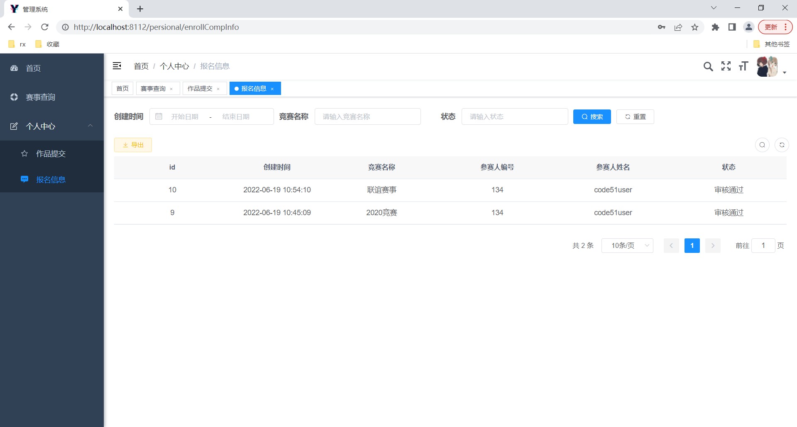Toggle fullscreen with the expand-arrows icon
797x427 pixels.
(x=726, y=66)
